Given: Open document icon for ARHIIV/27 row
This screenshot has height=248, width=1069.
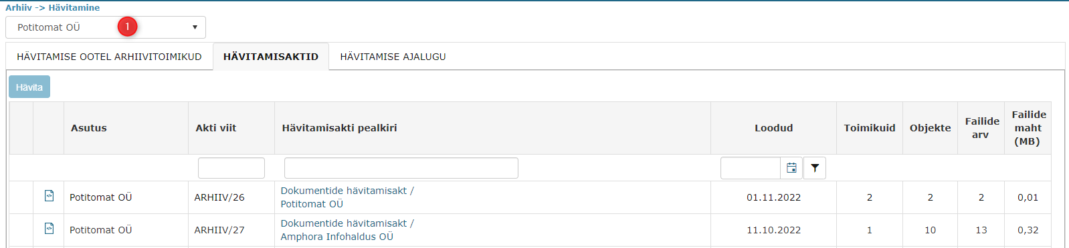Looking at the screenshot, I should pyautogui.click(x=49, y=229).
